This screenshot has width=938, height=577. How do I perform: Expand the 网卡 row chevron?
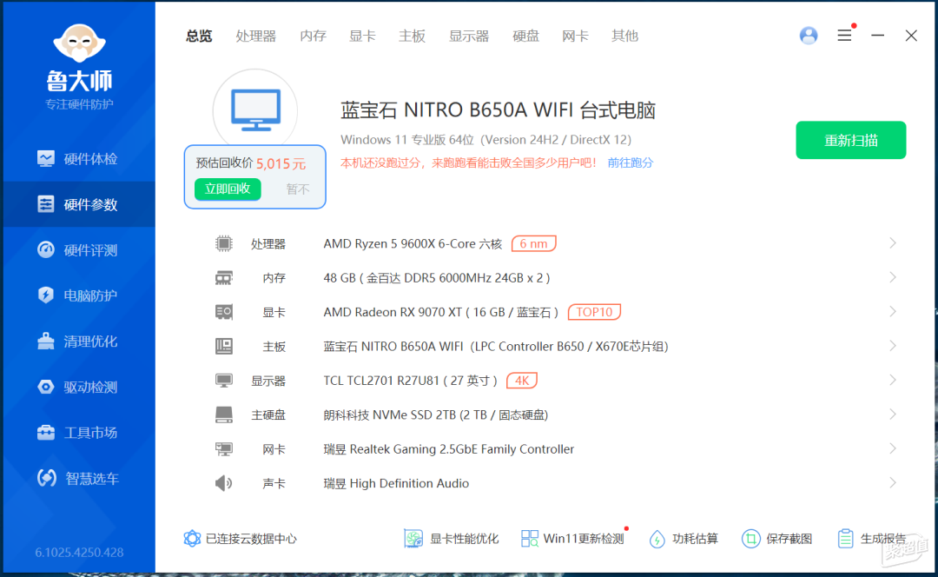coord(893,448)
